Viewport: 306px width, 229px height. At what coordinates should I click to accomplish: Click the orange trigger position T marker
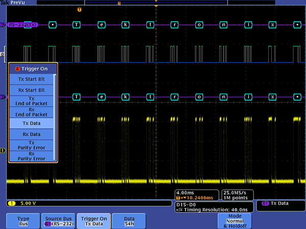79,10
